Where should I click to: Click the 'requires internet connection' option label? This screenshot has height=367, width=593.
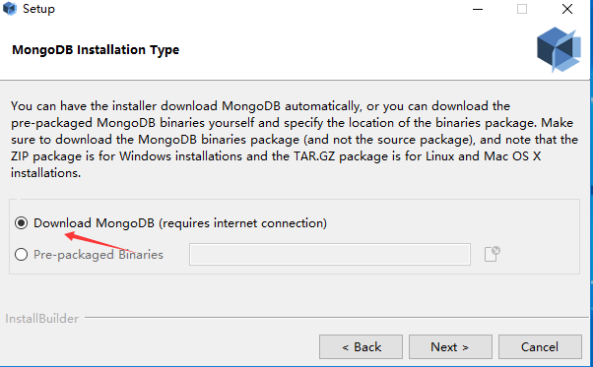click(242, 223)
